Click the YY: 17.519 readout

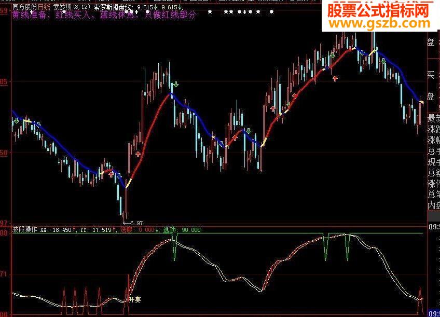click(x=98, y=230)
